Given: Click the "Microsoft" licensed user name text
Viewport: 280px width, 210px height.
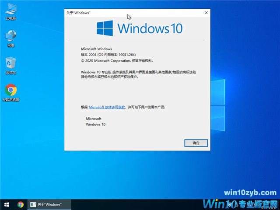Looking at the screenshot, I should click(x=93, y=119).
